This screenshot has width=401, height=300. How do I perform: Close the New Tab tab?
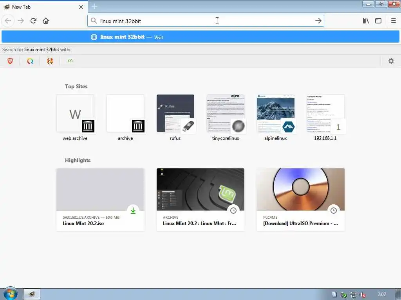[81, 7]
